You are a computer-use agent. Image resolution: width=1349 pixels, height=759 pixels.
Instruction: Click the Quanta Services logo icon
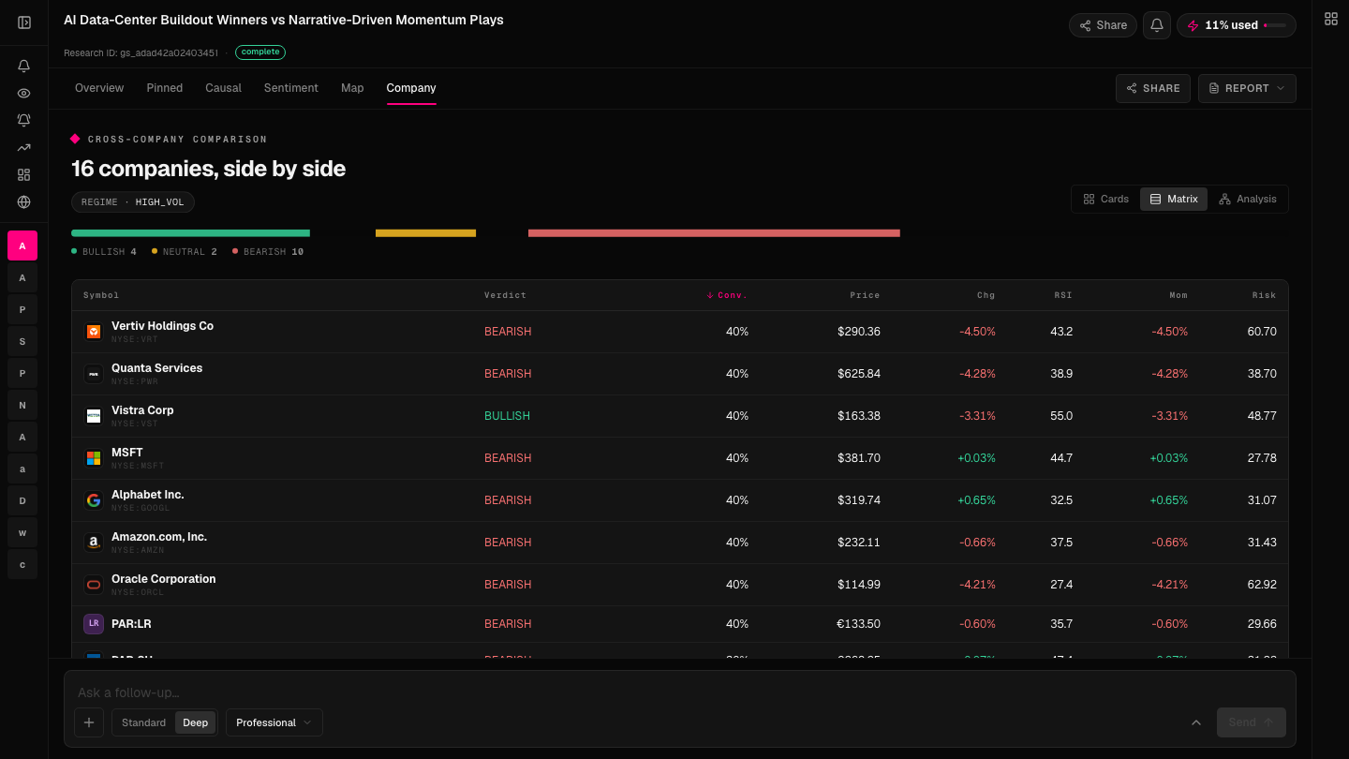[x=94, y=374]
